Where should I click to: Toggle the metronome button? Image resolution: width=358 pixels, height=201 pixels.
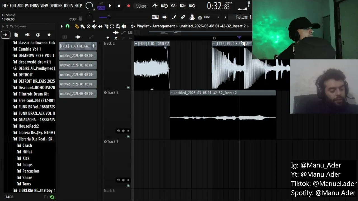click(155, 6)
